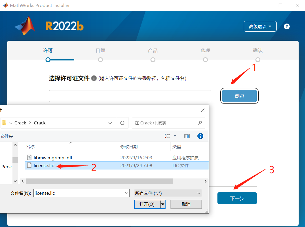Click the 取消 cancel button
The width and height of the screenshot is (305, 227).
[x=186, y=204]
